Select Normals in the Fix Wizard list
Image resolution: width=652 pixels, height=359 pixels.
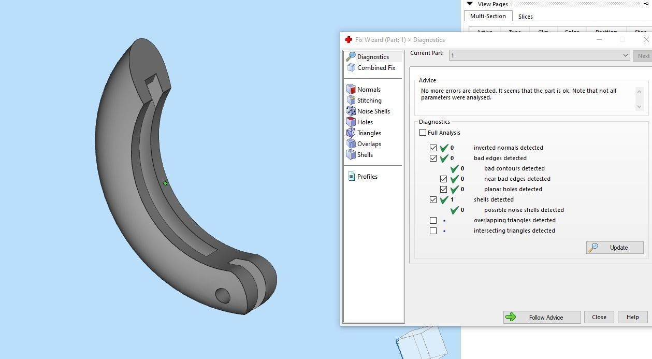coord(369,90)
